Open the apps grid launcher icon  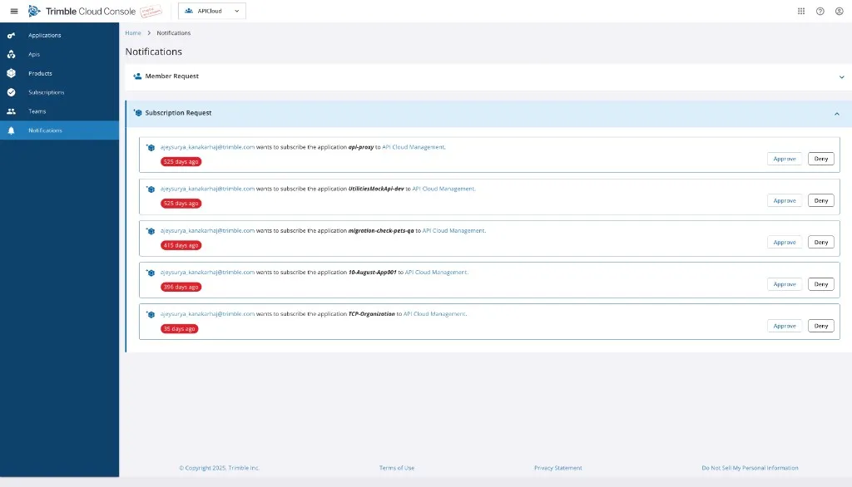[801, 11]
